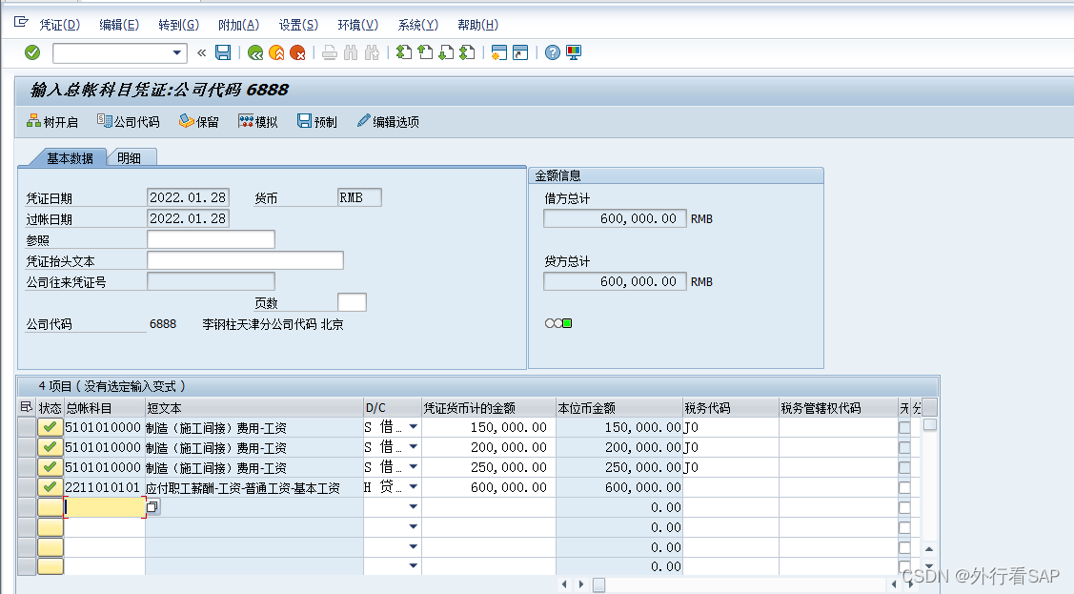Click 模拟 simulate button
Viewport: 1074px width, 594px height.
tap(257, 122)
